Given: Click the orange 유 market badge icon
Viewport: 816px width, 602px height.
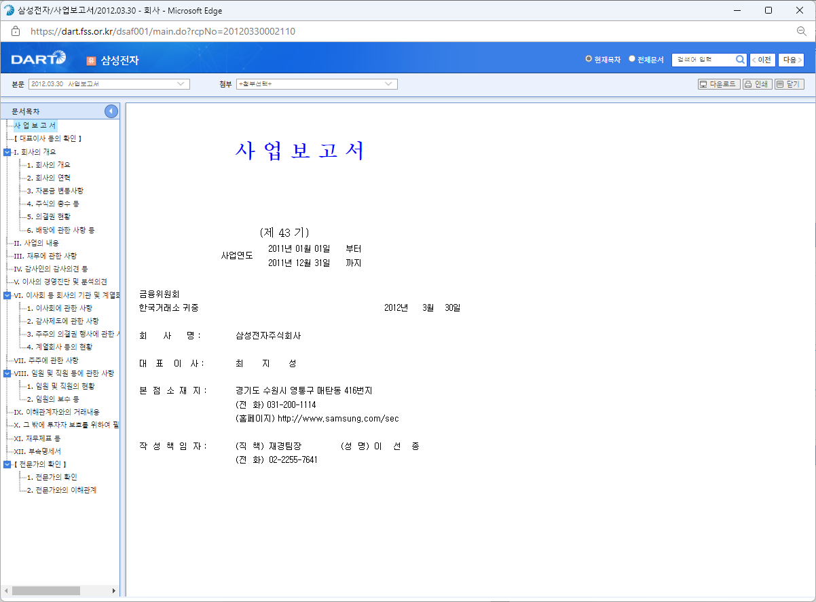Looking at the screenshot, I should pos(91,60).
